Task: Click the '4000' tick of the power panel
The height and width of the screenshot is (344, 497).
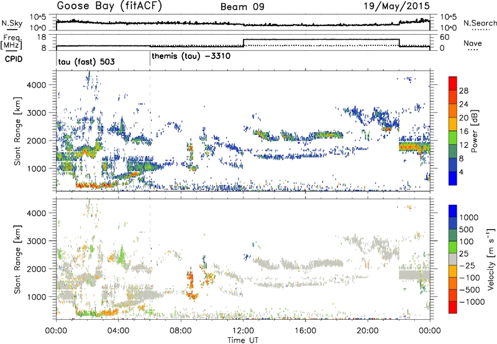Action: (36, 85)
